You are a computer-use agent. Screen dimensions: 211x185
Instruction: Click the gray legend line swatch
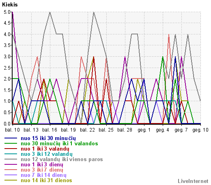pos(11,159)
